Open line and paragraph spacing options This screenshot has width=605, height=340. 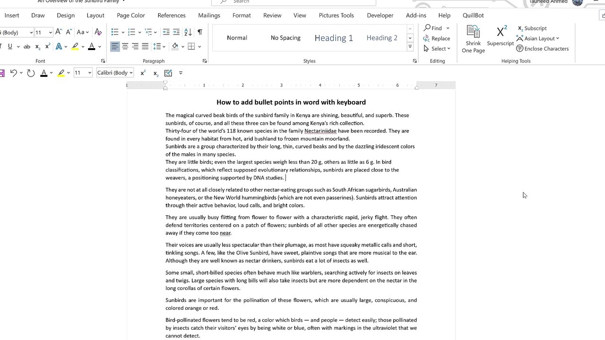[158, 46]
